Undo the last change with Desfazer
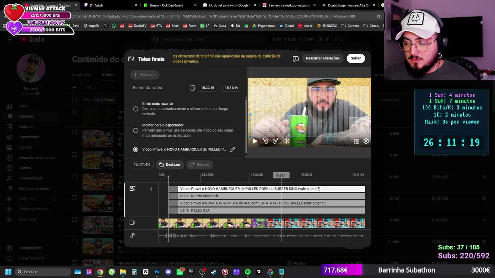Viewport: 495px width, 278px height. (x=169, y=164)
